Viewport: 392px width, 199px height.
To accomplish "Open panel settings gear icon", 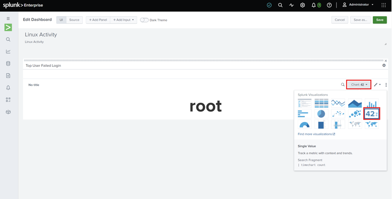I will point(384,65).
